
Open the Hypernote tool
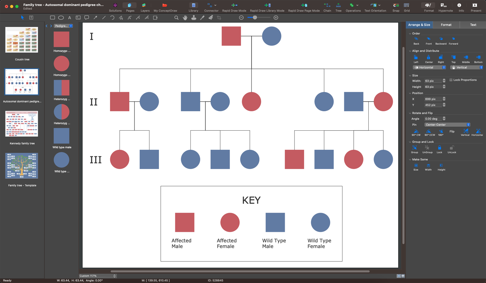point(445,7)
